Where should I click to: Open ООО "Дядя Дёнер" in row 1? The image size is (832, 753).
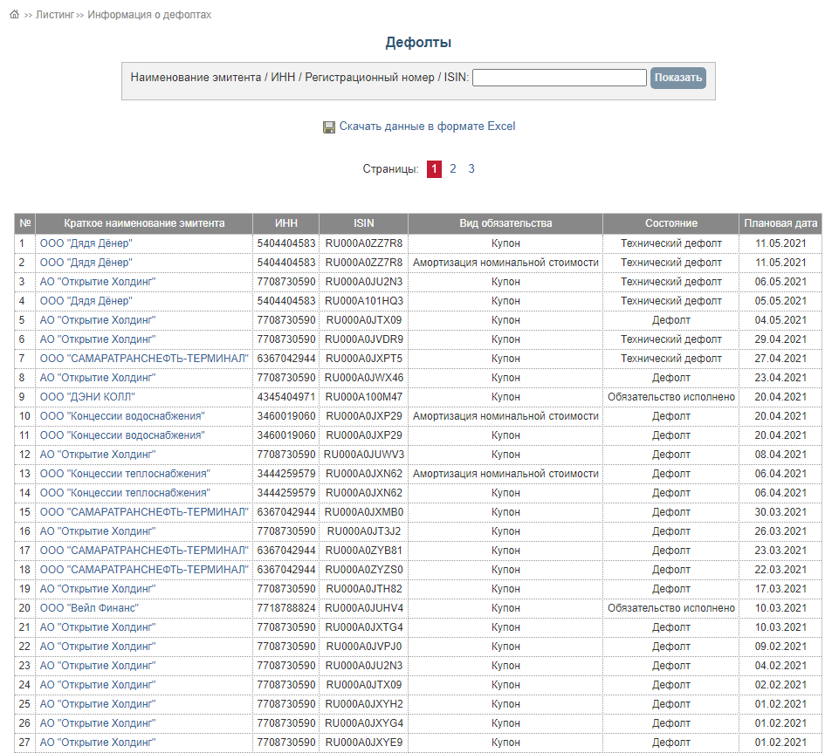86,243
